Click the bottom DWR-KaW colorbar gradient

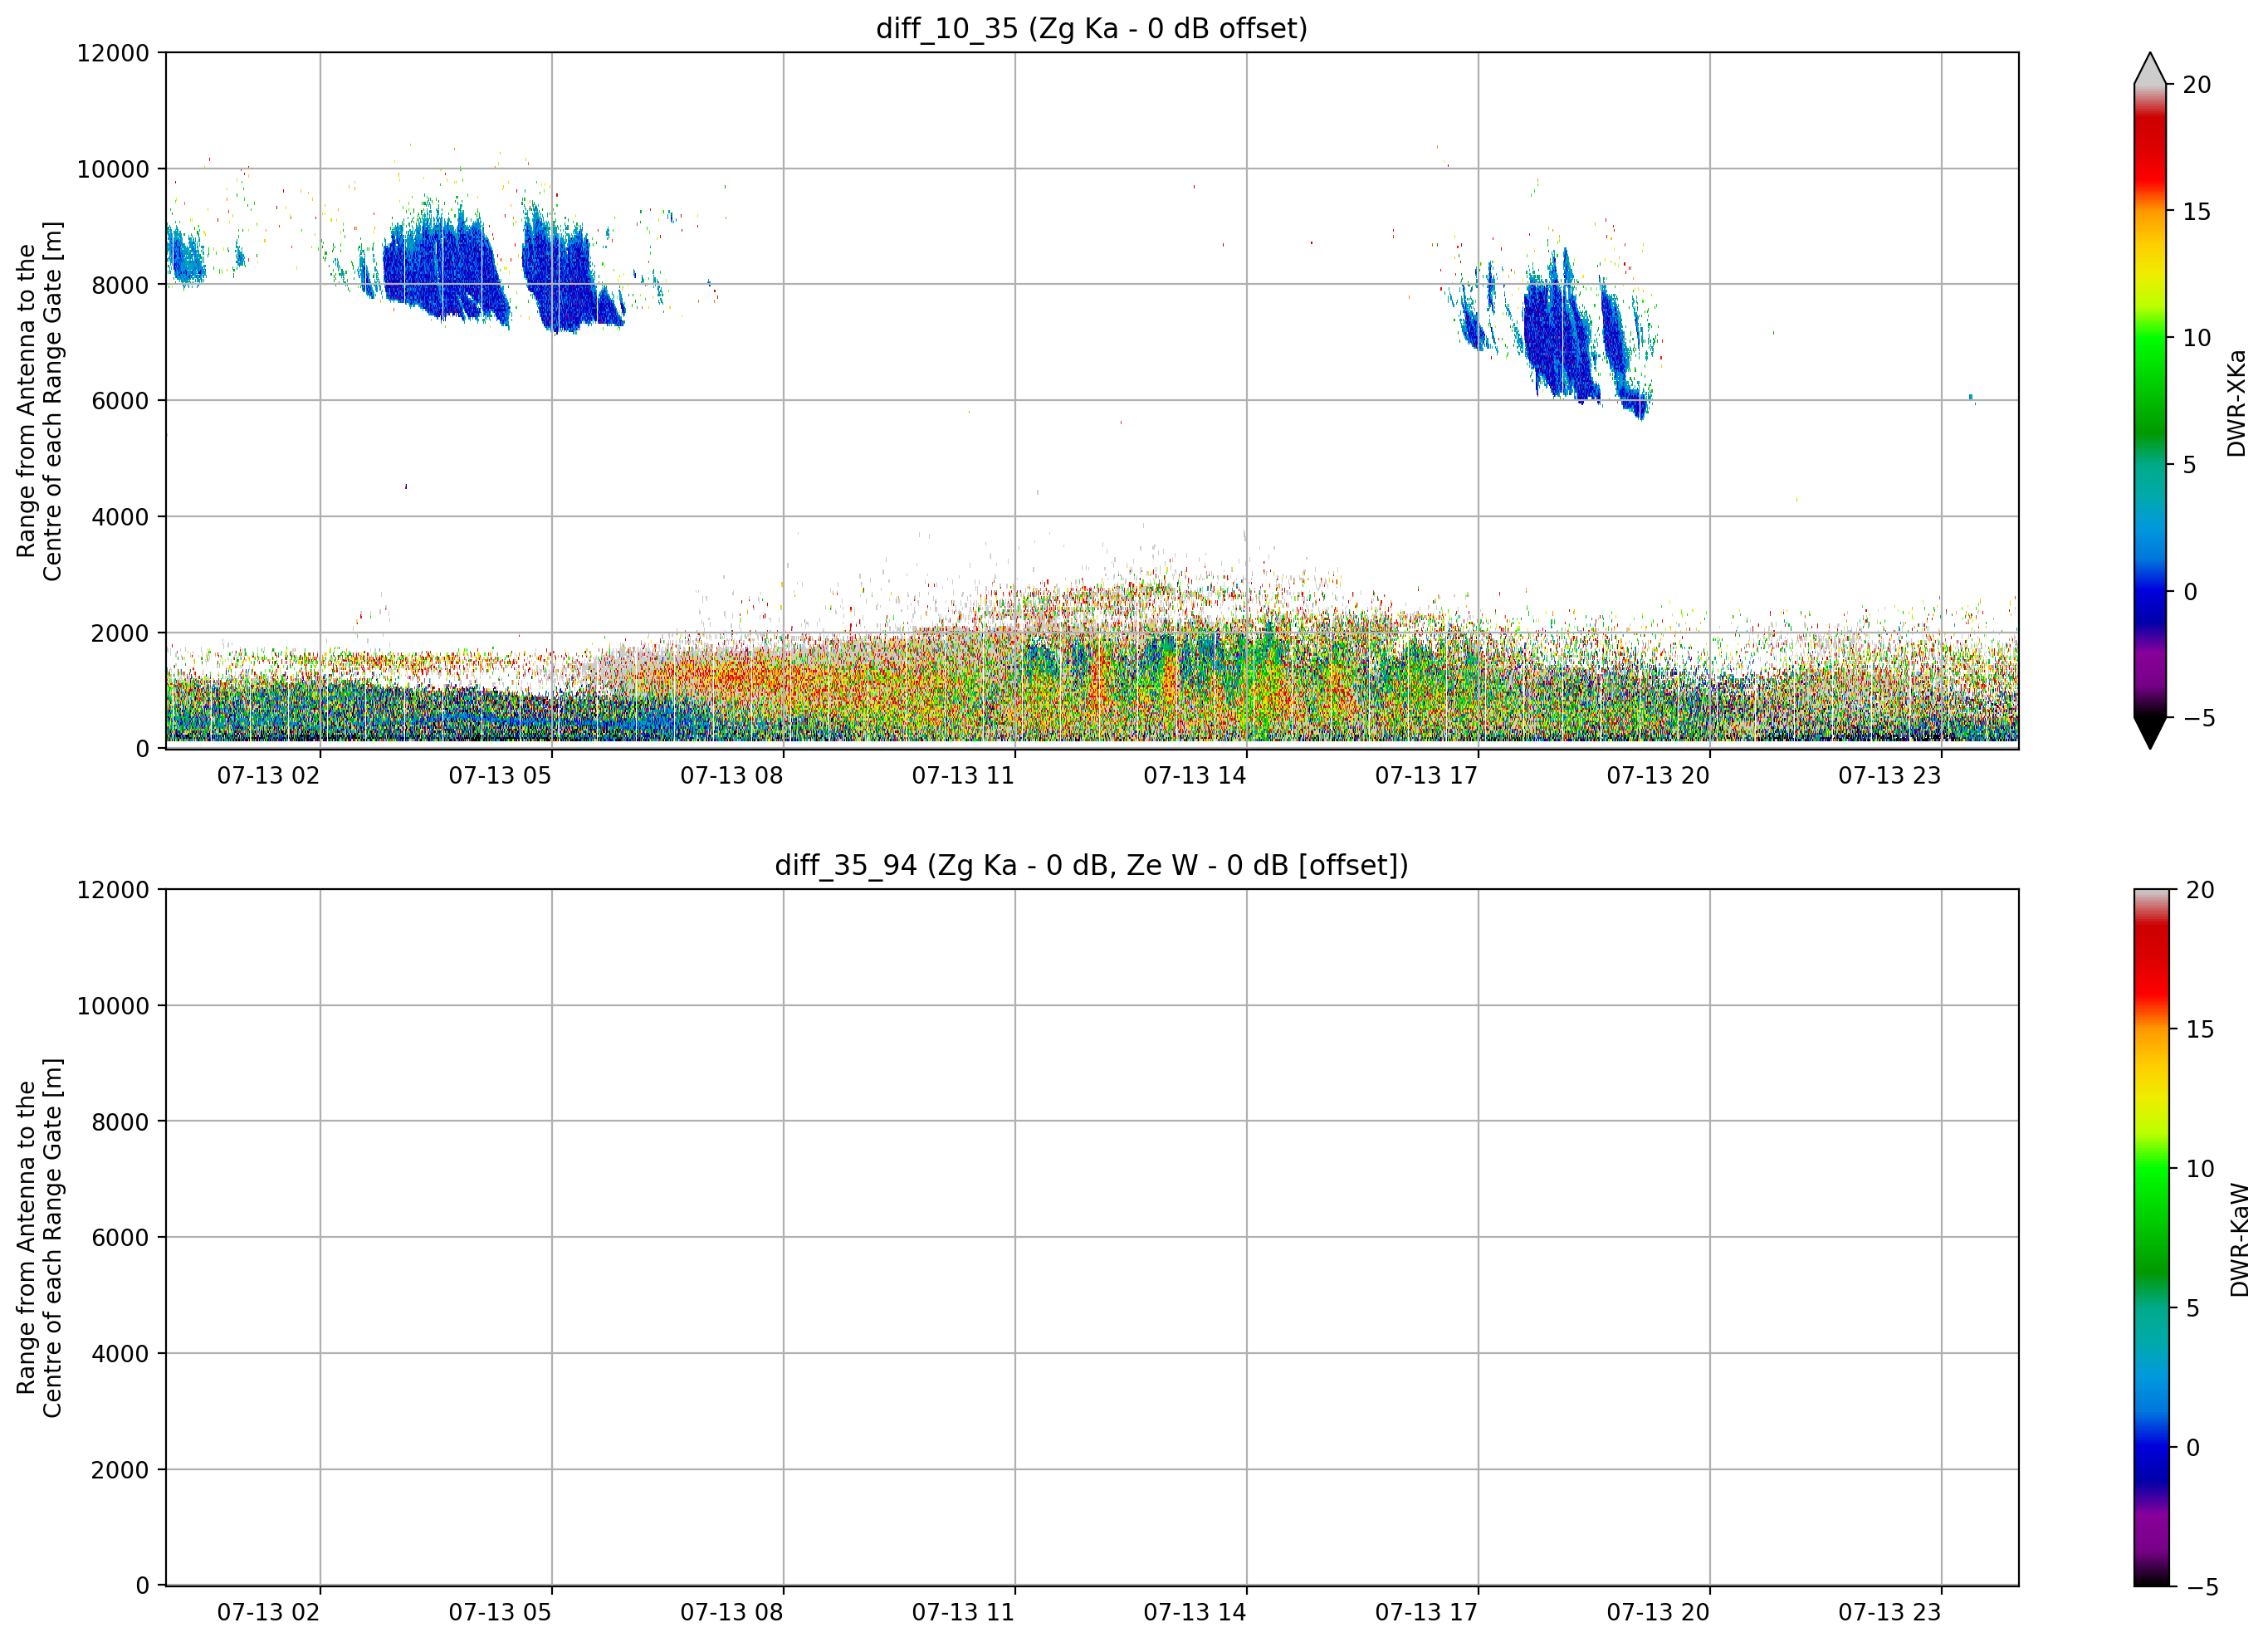click(x=2152, y=1238)
